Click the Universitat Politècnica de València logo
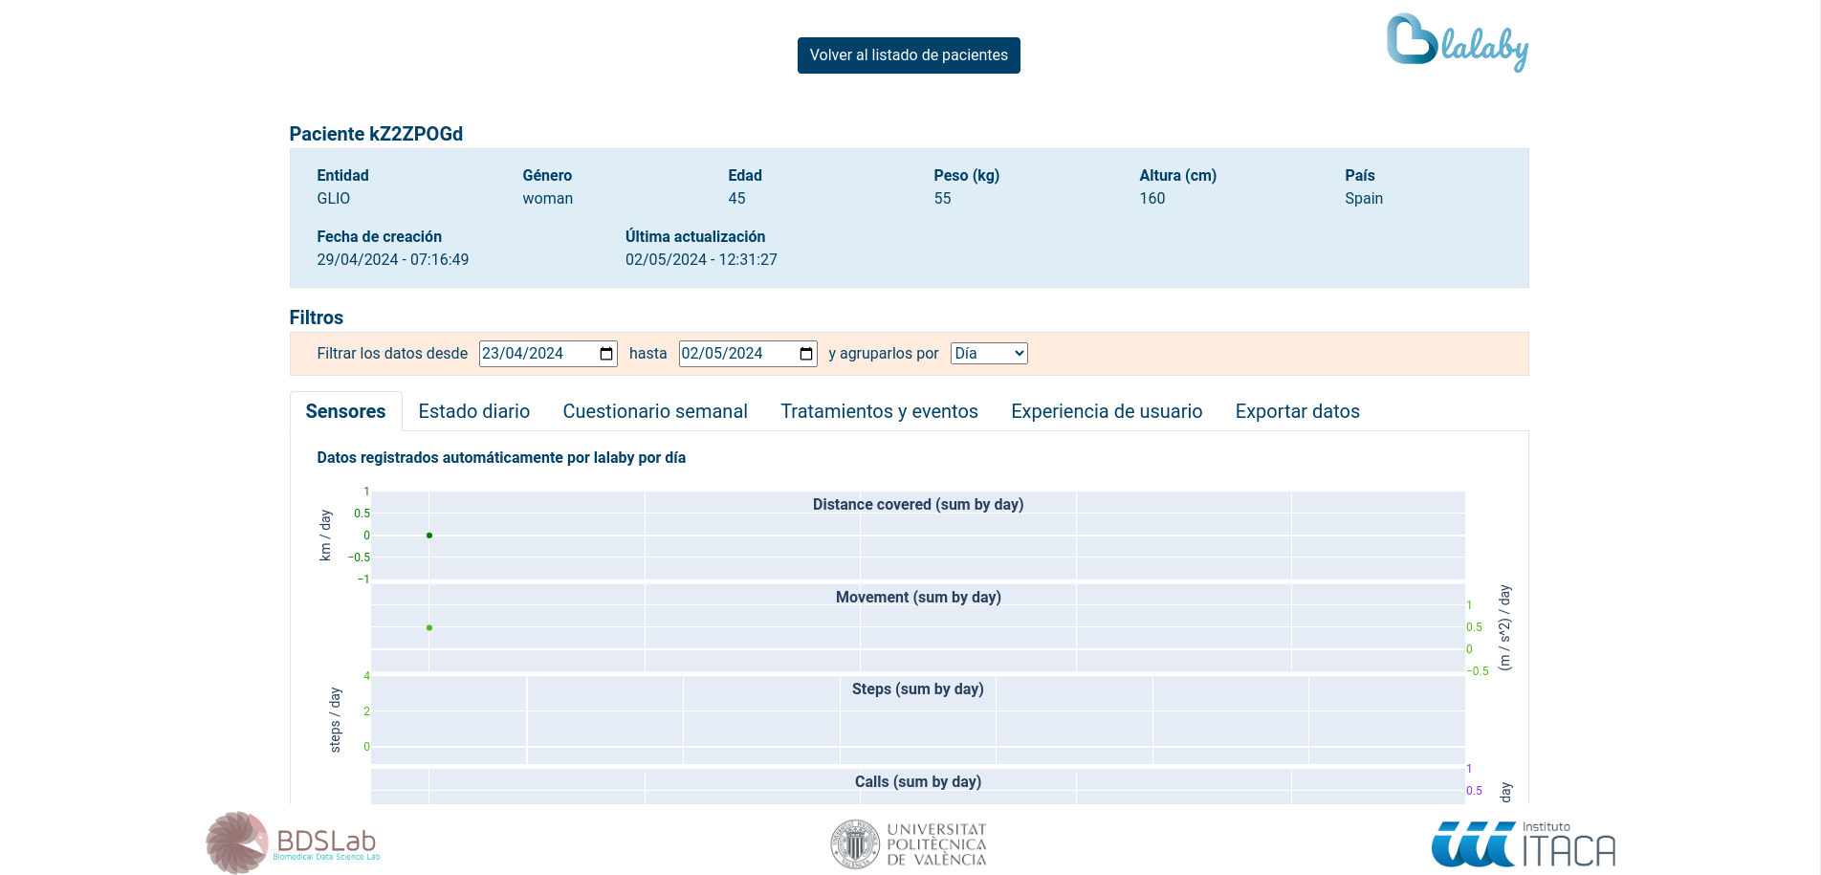The width and height of the screenshot is (1821, 875). tap(909, 844)
